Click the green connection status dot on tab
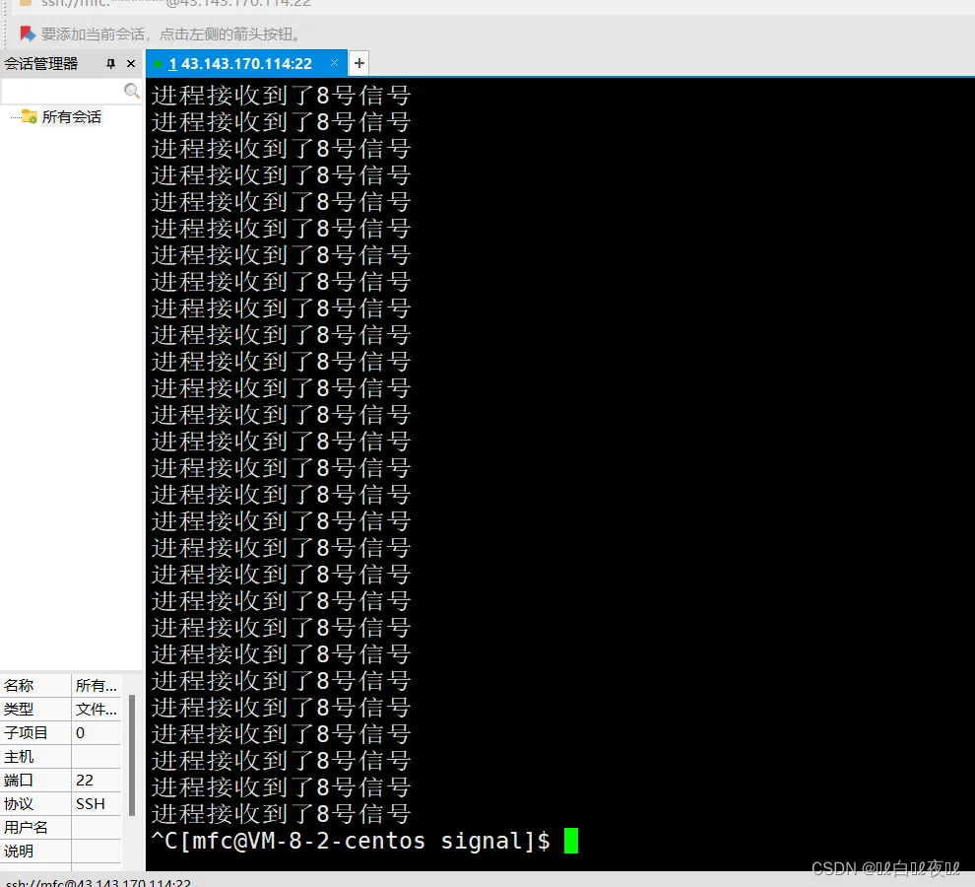 (158, 63)
